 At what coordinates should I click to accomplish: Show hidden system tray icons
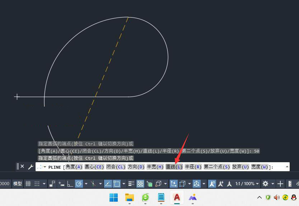pyautogui.click(x=260, y=197)
